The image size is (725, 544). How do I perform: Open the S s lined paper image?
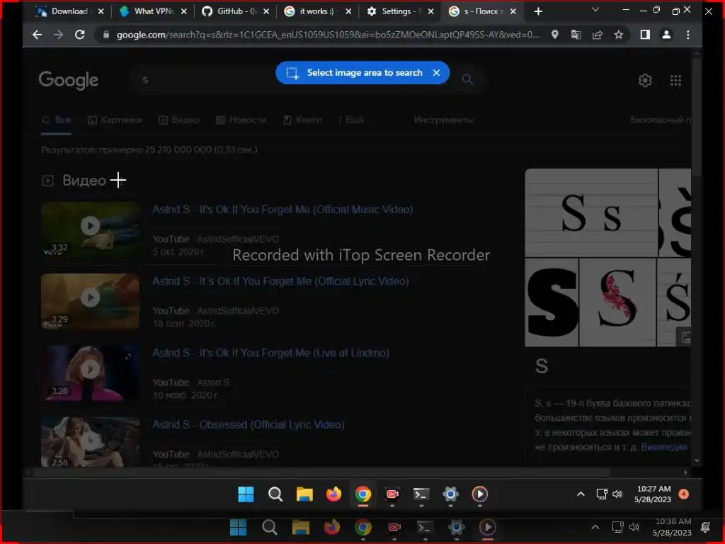tap(591, 212)
